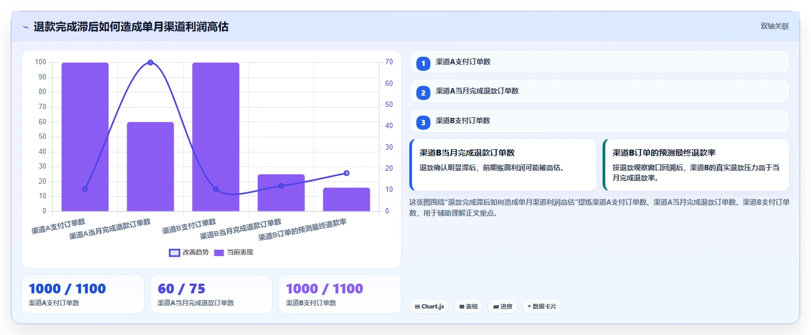Open the 渠道B当月完成退款订单数 info card
The height and width of the screenshot is (335, 811).
point(503,165)
